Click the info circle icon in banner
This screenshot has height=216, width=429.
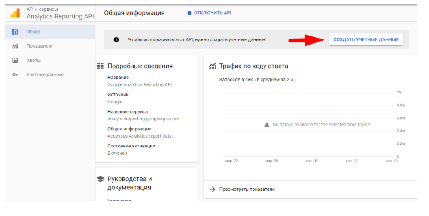116,39
